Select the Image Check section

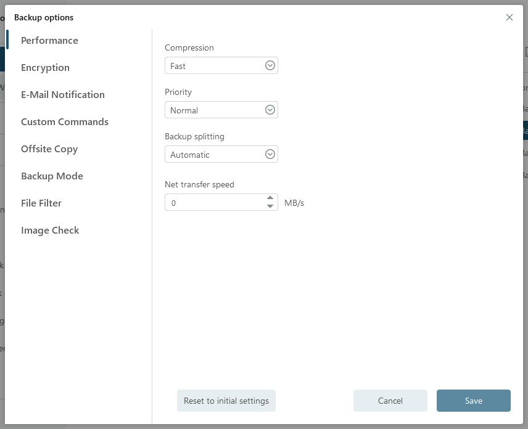pyautogui.click(x=50, y=230)
